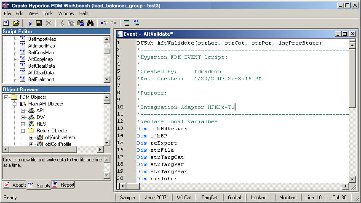Image resolution: width=361 pixels, height=203 pixels.
Task: Click the objConProfile object icon
Action: click(x=40, y=144)
